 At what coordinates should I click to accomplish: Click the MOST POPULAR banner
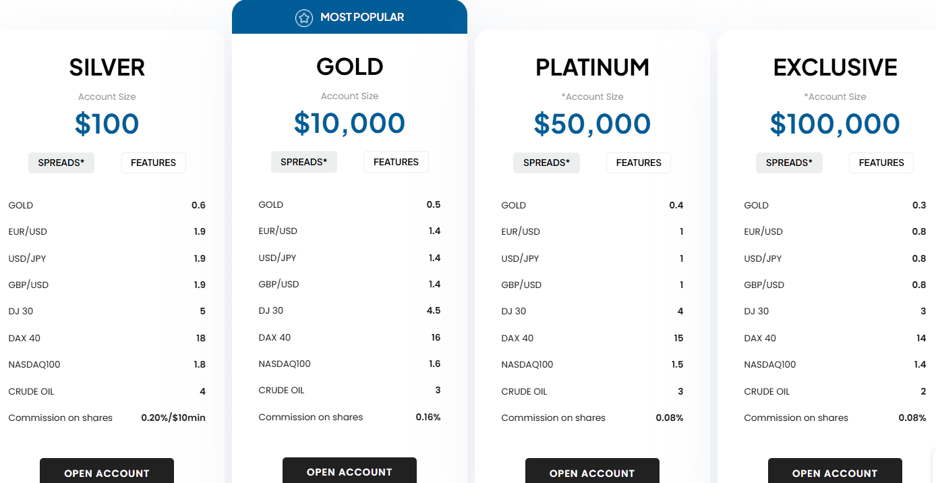click(349, 17)
